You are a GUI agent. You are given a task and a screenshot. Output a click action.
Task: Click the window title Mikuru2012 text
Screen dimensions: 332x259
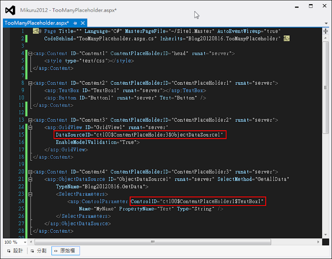34,10
